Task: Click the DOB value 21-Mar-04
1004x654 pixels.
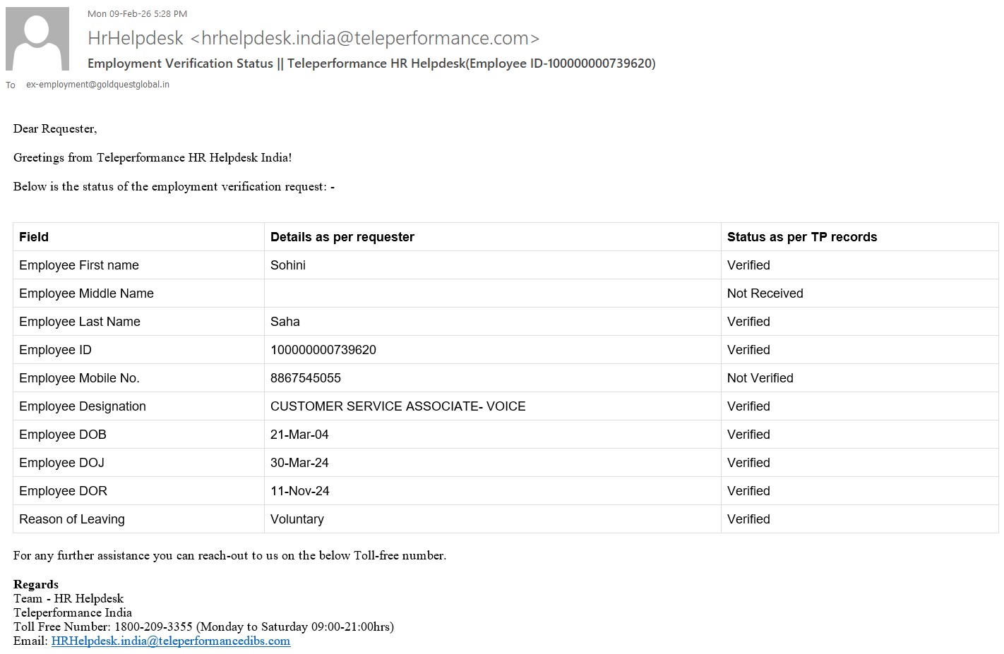Action: coord(299,435)
